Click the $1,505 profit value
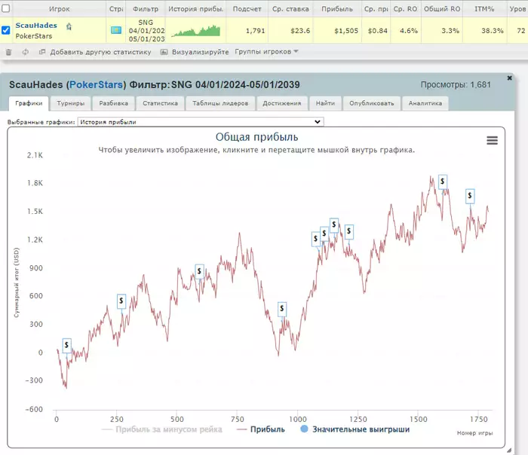 (x=346, y=31)
